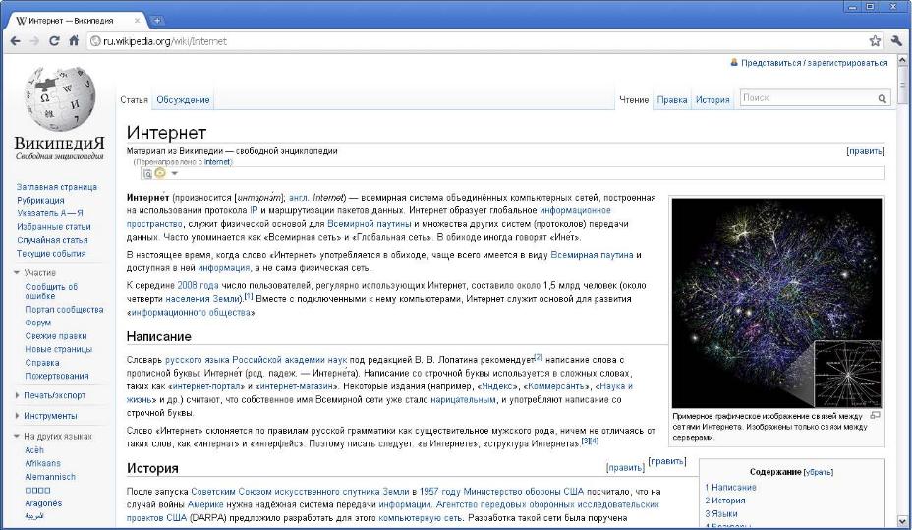Expand the Печать/экспорт sidebar section

point(17,395)
